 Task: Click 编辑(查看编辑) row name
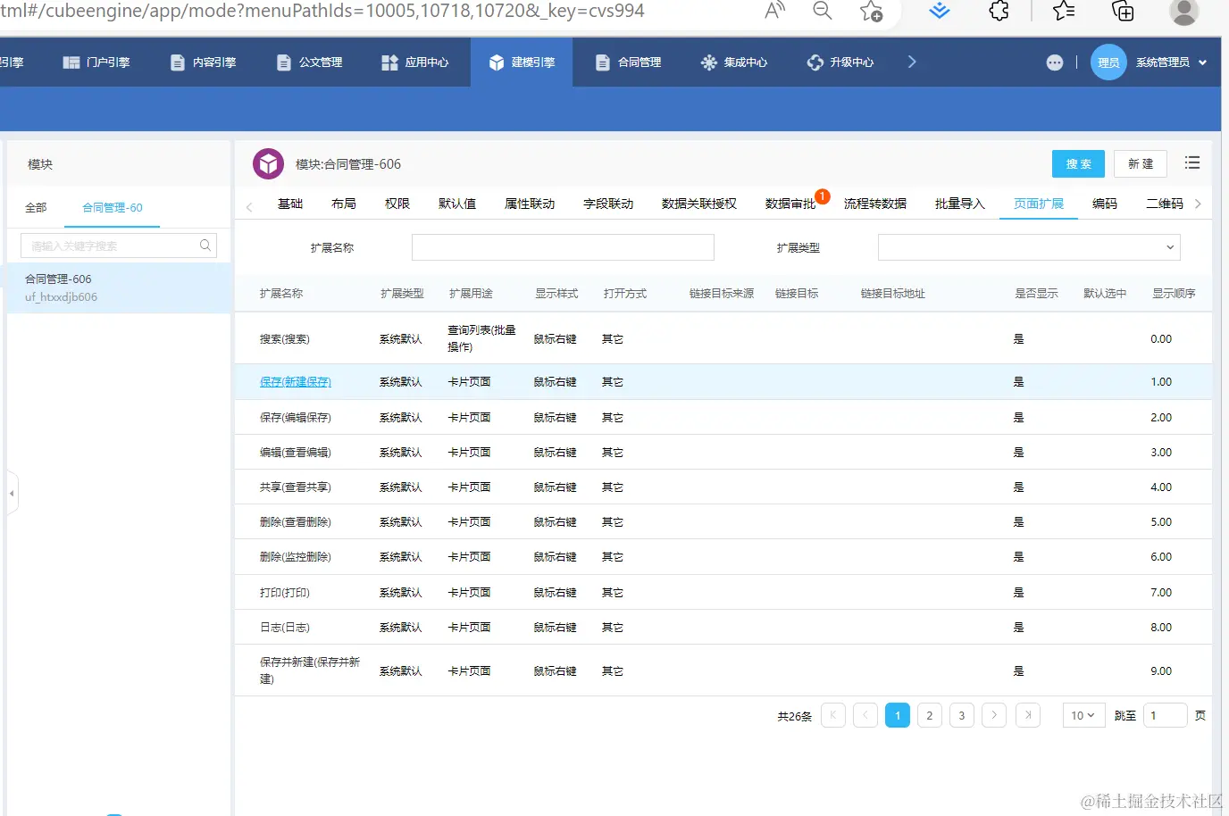click(x=296, y=453)
